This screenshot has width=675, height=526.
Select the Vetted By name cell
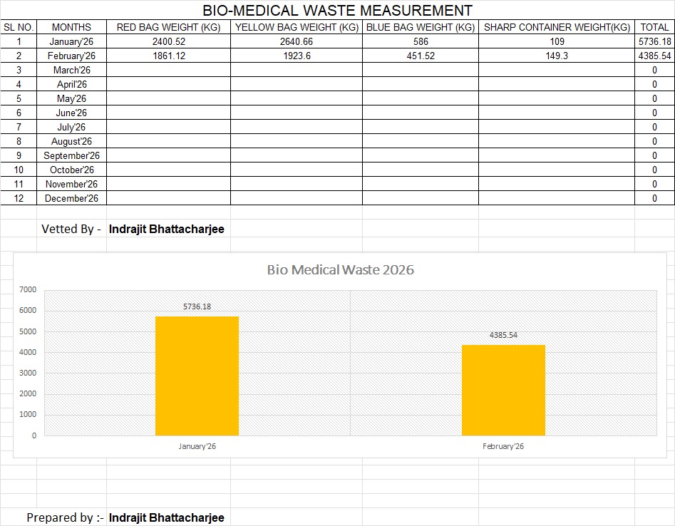[x=166, y=229]
